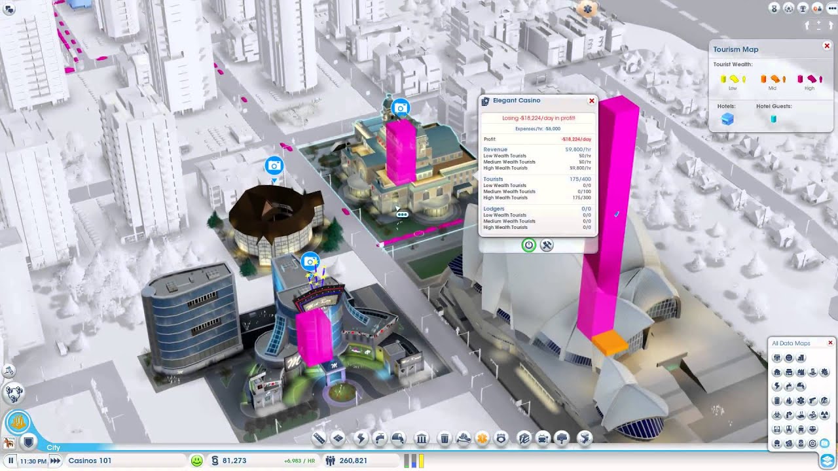This screenshot has height=471, width=838.
Task: Click the Low wealth yellow swatch
Action: [733, 79]
